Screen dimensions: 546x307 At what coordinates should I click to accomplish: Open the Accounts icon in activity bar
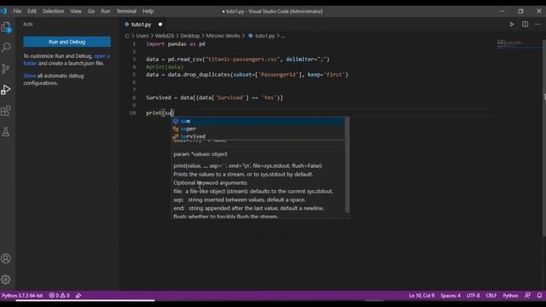point(6,258)
